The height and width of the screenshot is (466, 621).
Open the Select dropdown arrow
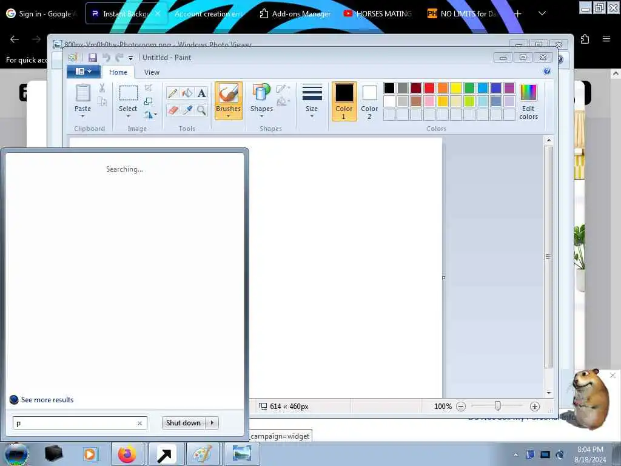[129, 116]
